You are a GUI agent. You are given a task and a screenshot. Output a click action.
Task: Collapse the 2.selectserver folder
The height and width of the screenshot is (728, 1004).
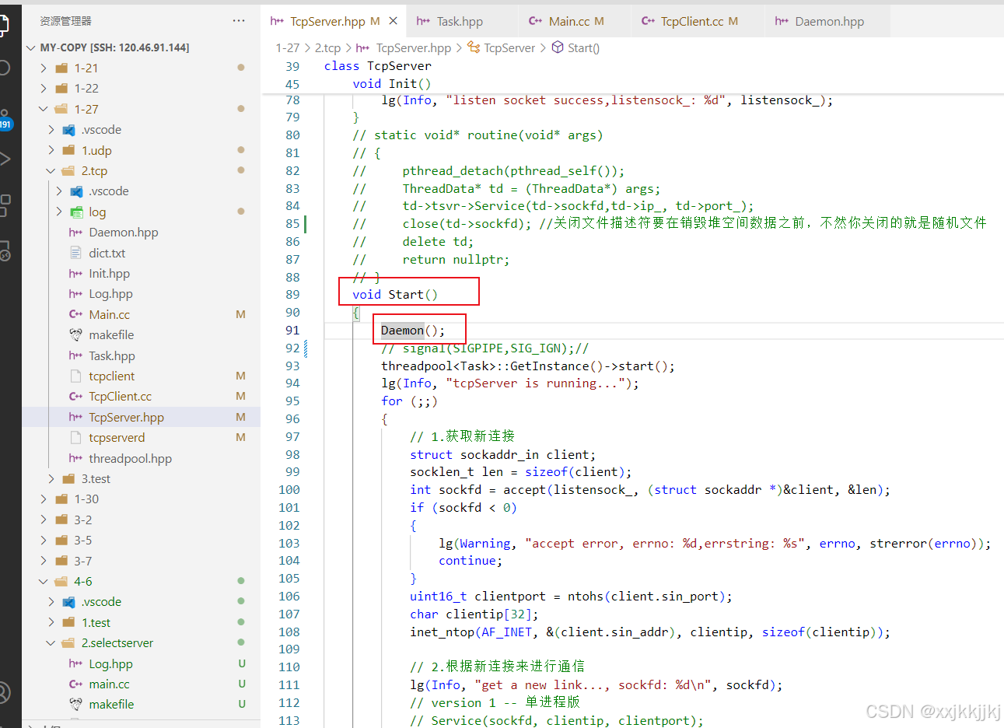51,643
